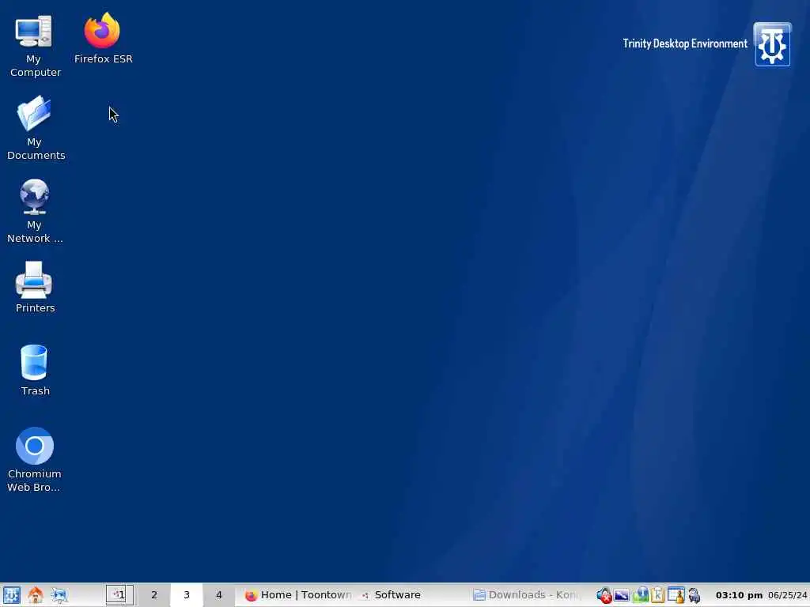Screen dimensions: 810x607
Task: Switch to virtual desktop 2
Action: pyautogui.click(x=154, y=595)
